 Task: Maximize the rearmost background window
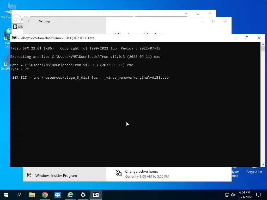coord(198,13)
